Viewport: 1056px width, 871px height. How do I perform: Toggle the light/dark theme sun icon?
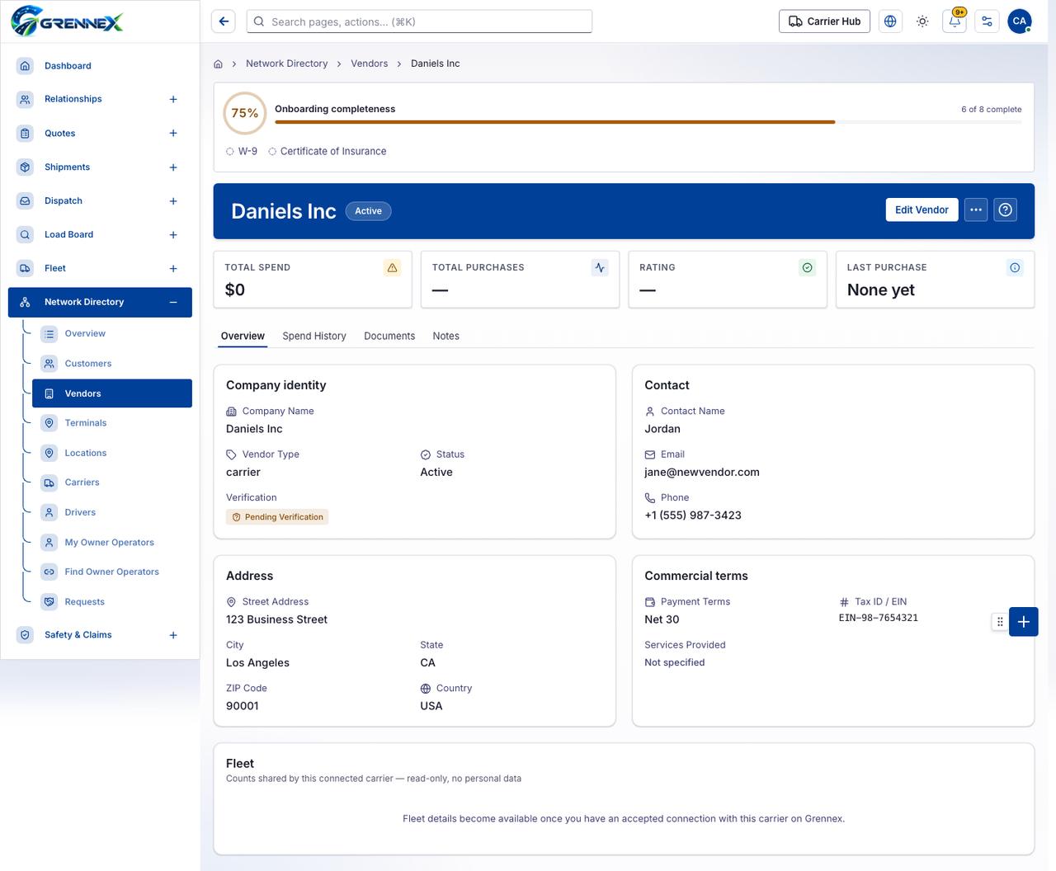point(922,21)
